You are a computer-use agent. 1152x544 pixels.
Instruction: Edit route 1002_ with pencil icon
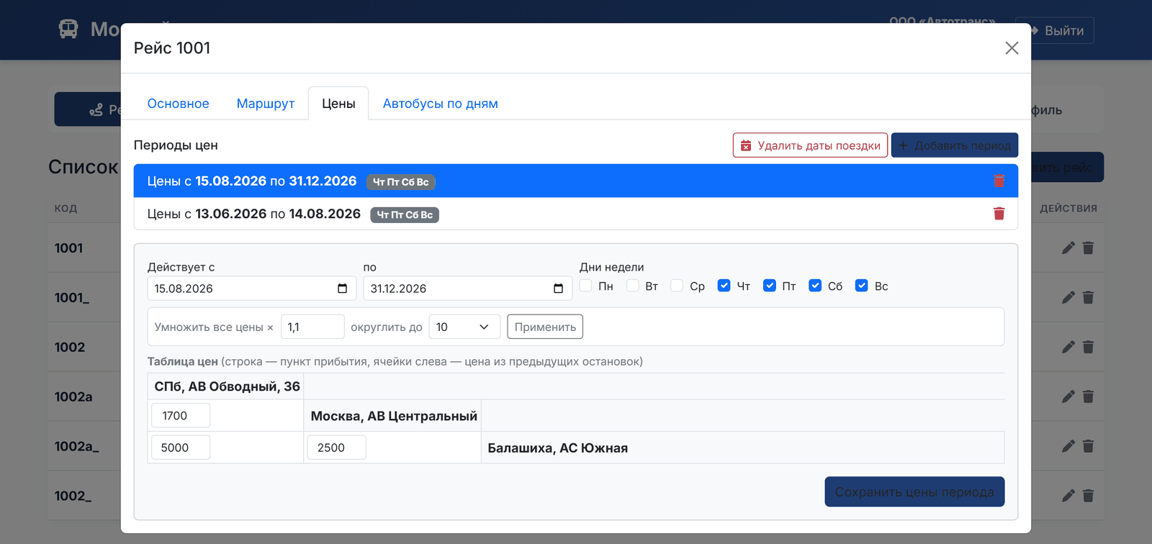[x=1068, y=496]
